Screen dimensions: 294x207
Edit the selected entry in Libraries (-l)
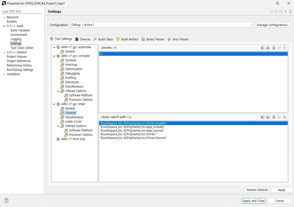274,48
